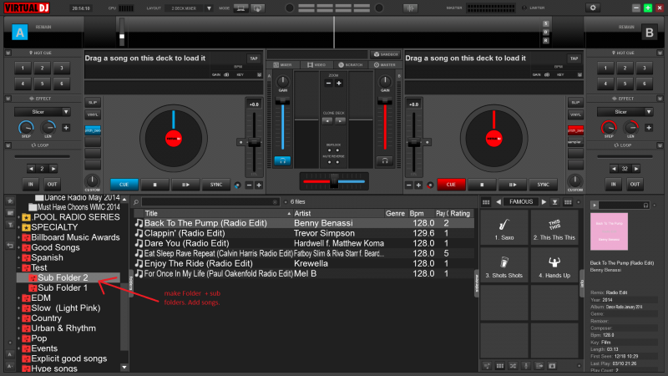Play the prelisten preview in info panel
The height and width of the screenshot is (376, 668).
[x=595, y=206]
